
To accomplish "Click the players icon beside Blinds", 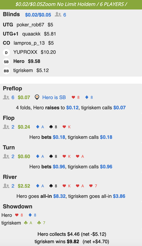I will click(x=58, y=15).
